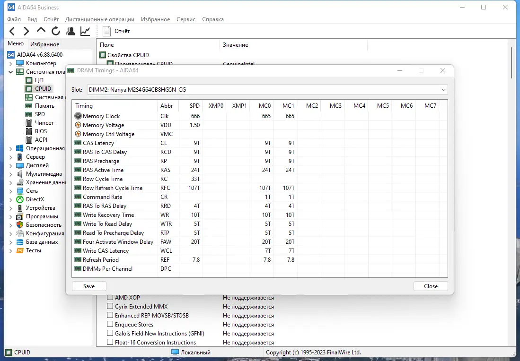Toggle the Enhanced REP MOVSB/STOSB checkbox
This screenshot has height=361, width=520.
(110, 315)
